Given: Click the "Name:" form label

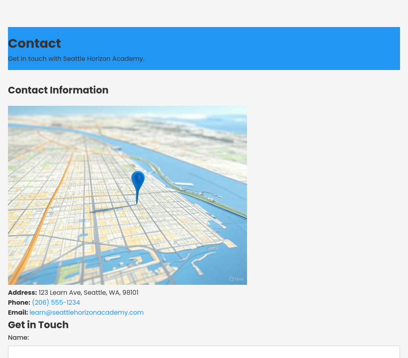Looking at the screenshot, I should pyautogui.click(x=18, y=338).
